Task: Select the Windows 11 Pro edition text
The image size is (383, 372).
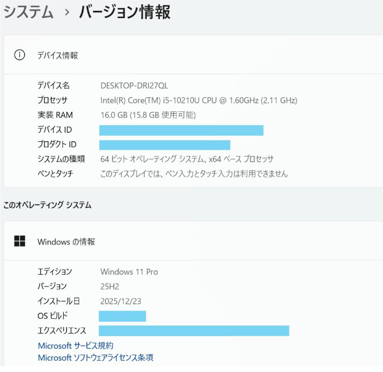Action: [x=129, y=272]
